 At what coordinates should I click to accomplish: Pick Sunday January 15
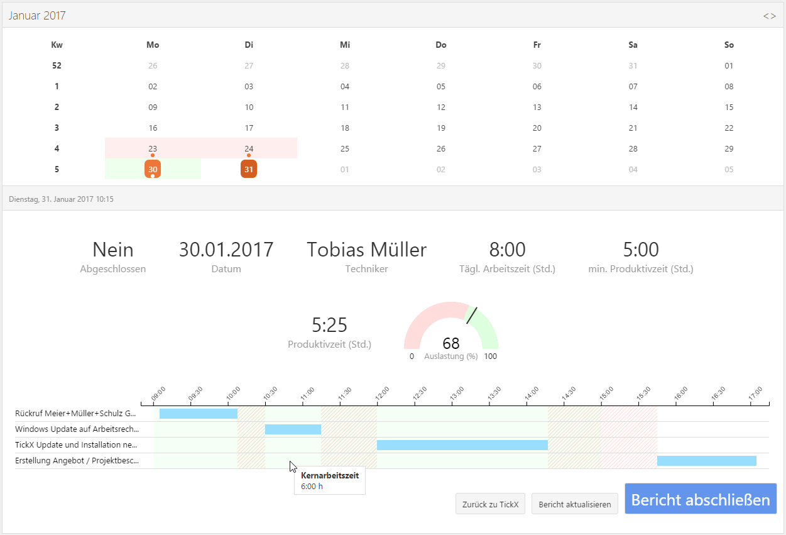point(729,108)
